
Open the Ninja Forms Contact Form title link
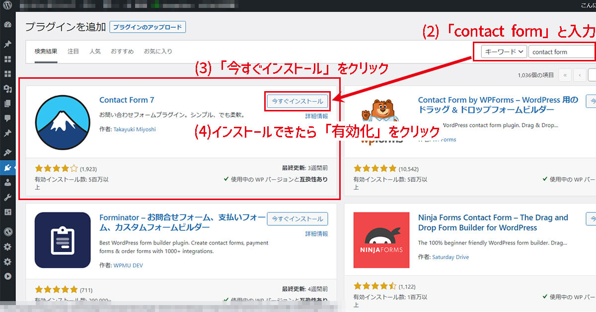tap(493, 222)
